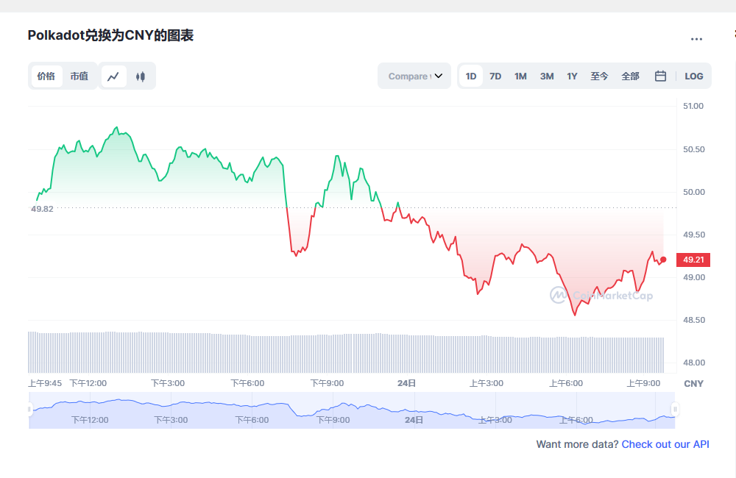This screenshot has height=478, width=736.
Task: Select the 价格 (price) tab
Action: (x=46, y=76)
